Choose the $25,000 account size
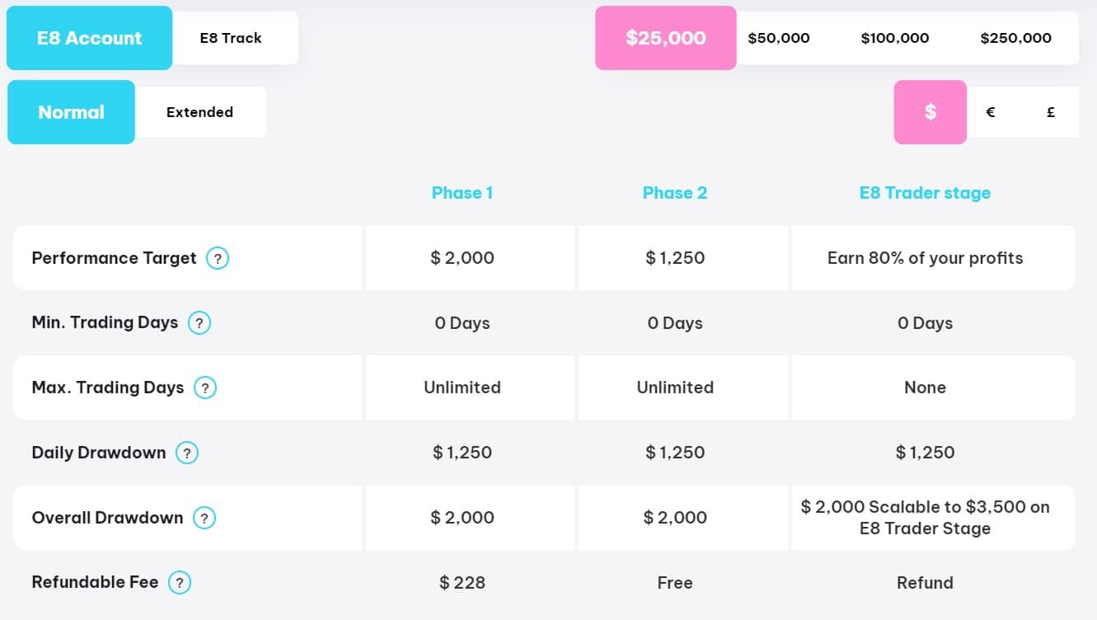 click(665, 38)
